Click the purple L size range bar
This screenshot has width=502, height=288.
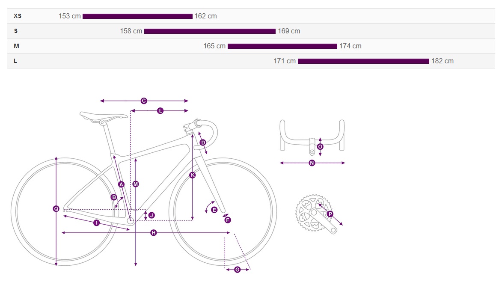pos(363,61)
